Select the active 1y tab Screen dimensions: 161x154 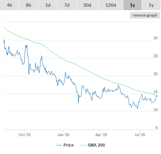point(132,5)
